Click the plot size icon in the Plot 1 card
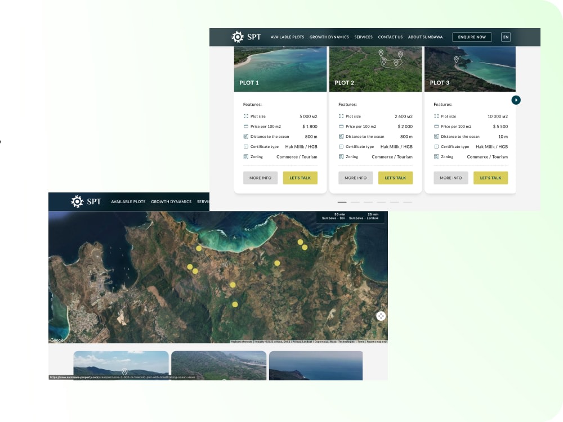Viewport: 563px width, 422px height. 246,116
